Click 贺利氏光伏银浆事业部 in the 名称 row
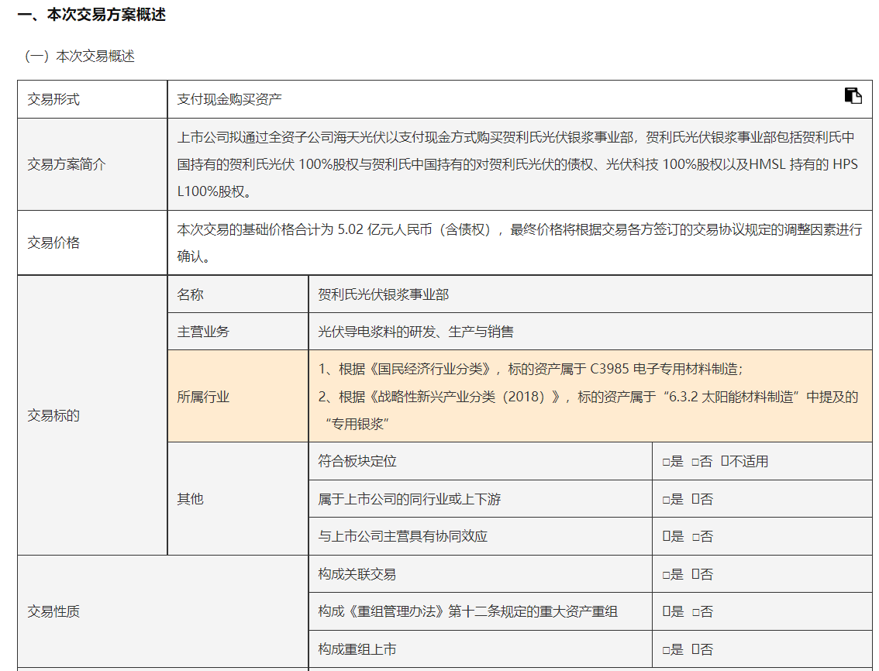879x671 pixels. 384,294
